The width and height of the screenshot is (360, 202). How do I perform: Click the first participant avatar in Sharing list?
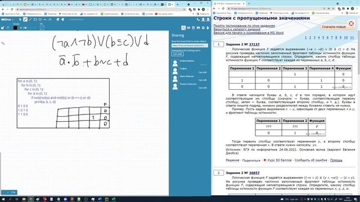[175, 63]
